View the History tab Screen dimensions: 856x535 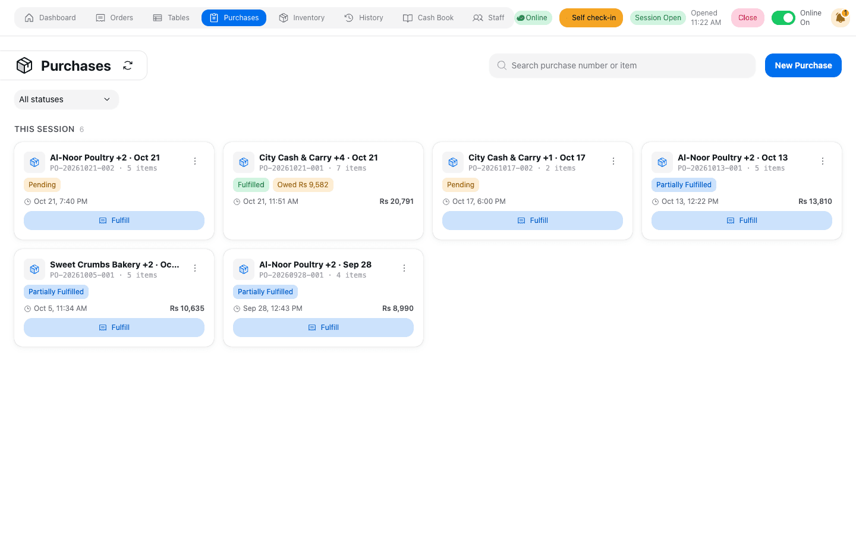pos(364,18)
